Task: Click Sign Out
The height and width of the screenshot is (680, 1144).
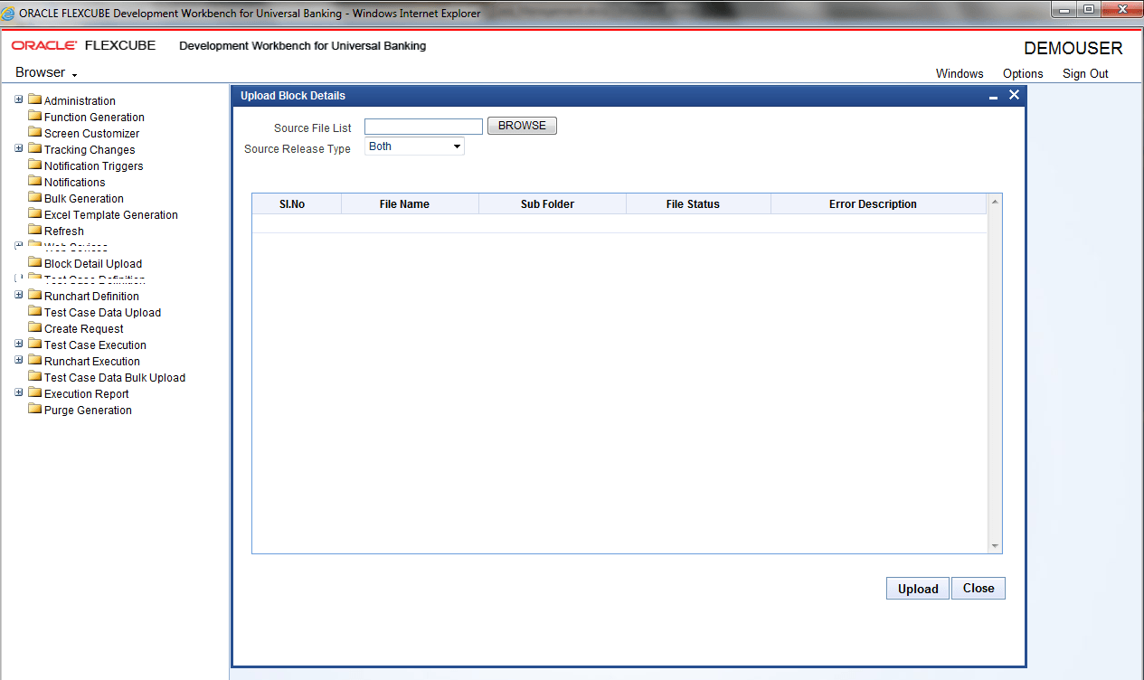Action: [1085, 74]
